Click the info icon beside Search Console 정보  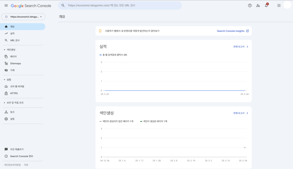[6, 156]
